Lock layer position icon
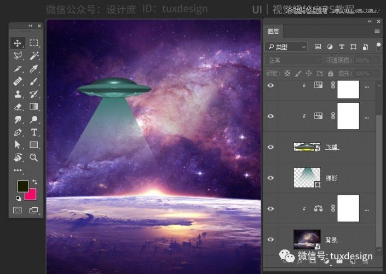386x274 pixels. click(309, 73)
